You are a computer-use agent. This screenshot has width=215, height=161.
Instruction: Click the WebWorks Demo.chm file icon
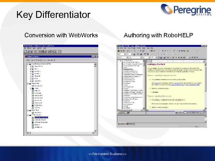[33, 117]
